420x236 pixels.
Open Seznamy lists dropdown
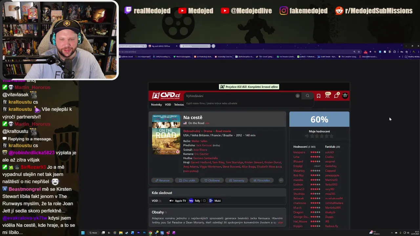point(237,180)
